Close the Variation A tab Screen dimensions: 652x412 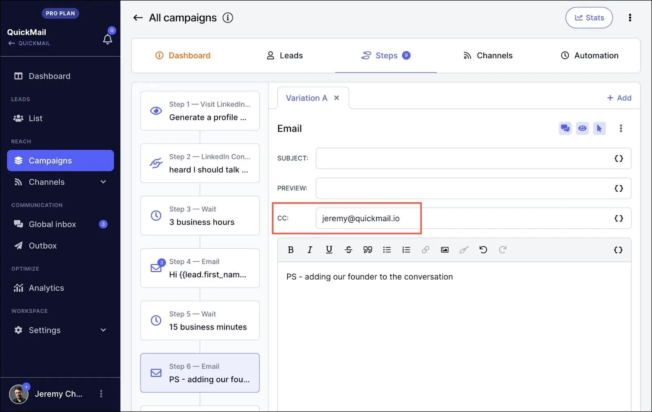tap(337, 98)
